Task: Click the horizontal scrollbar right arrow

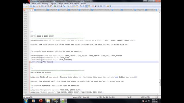Action: pyautogui.click(x=158, y=94)
